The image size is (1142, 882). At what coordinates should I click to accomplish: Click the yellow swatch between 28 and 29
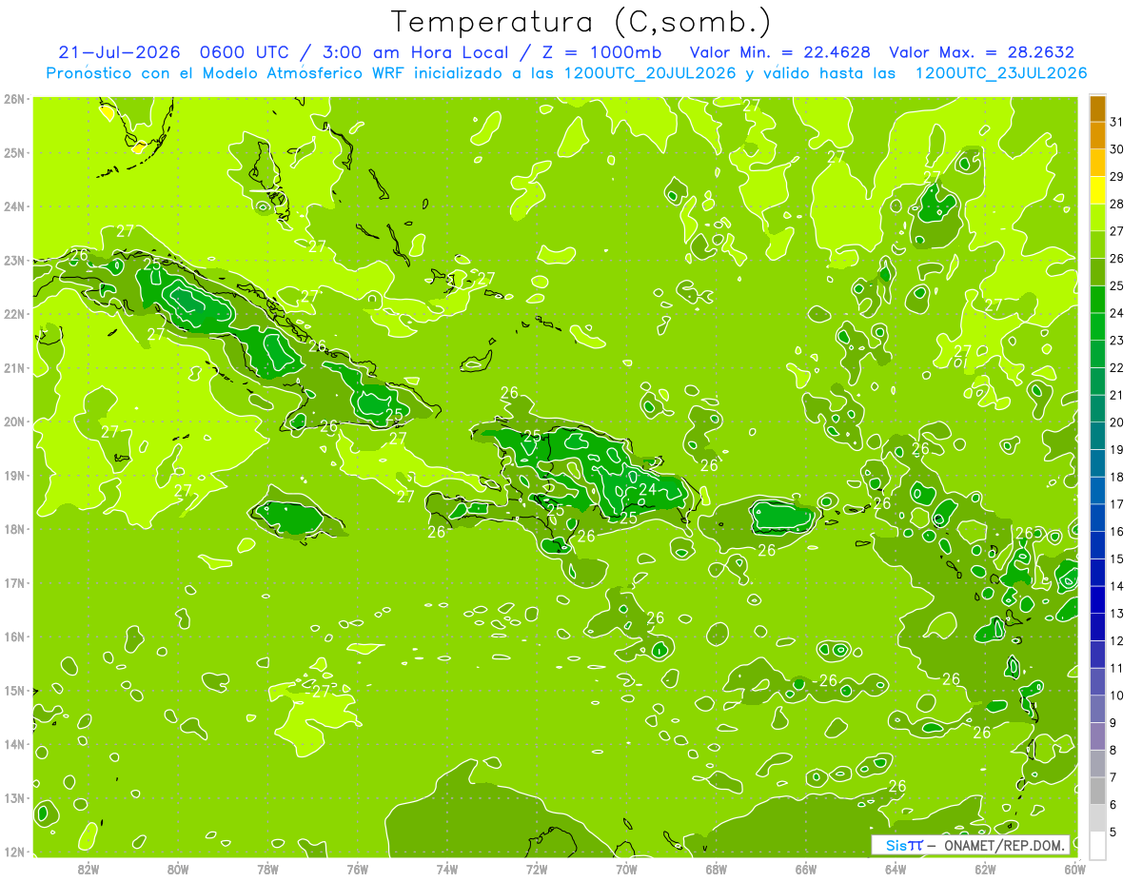pos(1097,190)
